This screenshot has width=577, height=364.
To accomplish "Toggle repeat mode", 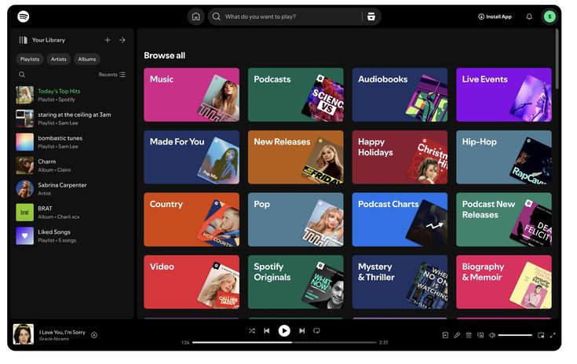I will point(316,331).
